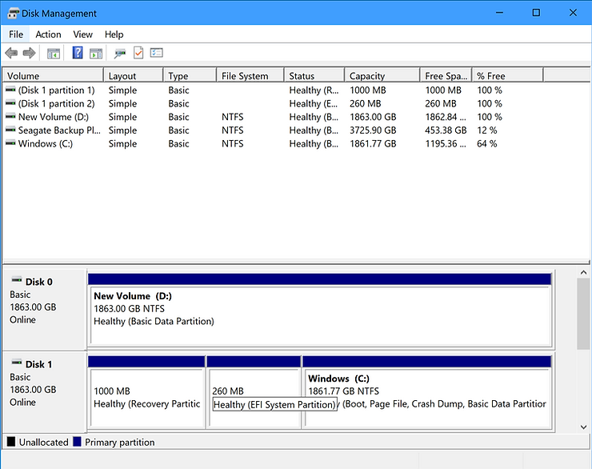Image resolution: width=592 pixels, height=469 pixels.
Task: Click scroll down arrow in disk pane
Action: click(x=584, y=427)
